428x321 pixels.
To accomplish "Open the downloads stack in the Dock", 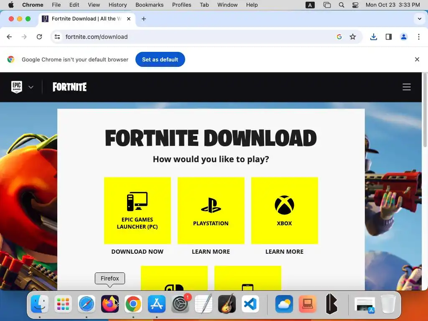I will pyautogui.click(x=364, y=304).
